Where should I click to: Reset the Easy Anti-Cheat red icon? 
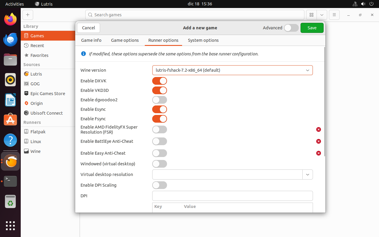319,153
